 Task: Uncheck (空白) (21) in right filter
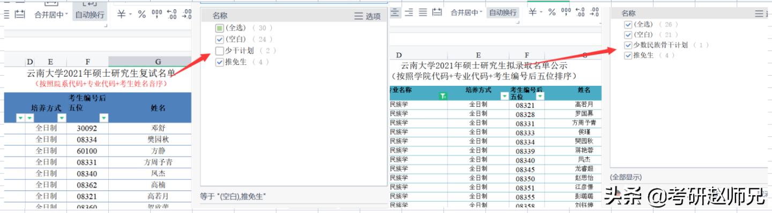click(628, 34)
